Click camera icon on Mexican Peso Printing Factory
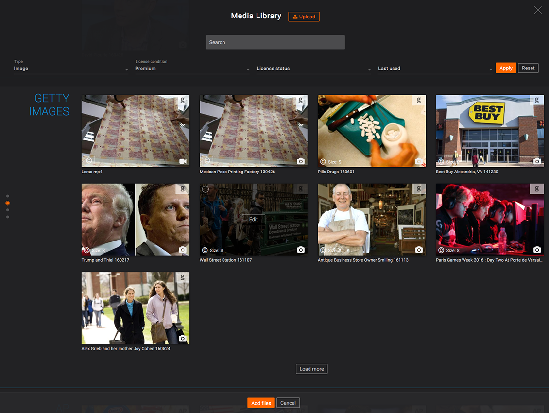This screenshot has height=413, width=549. point(301,161)
